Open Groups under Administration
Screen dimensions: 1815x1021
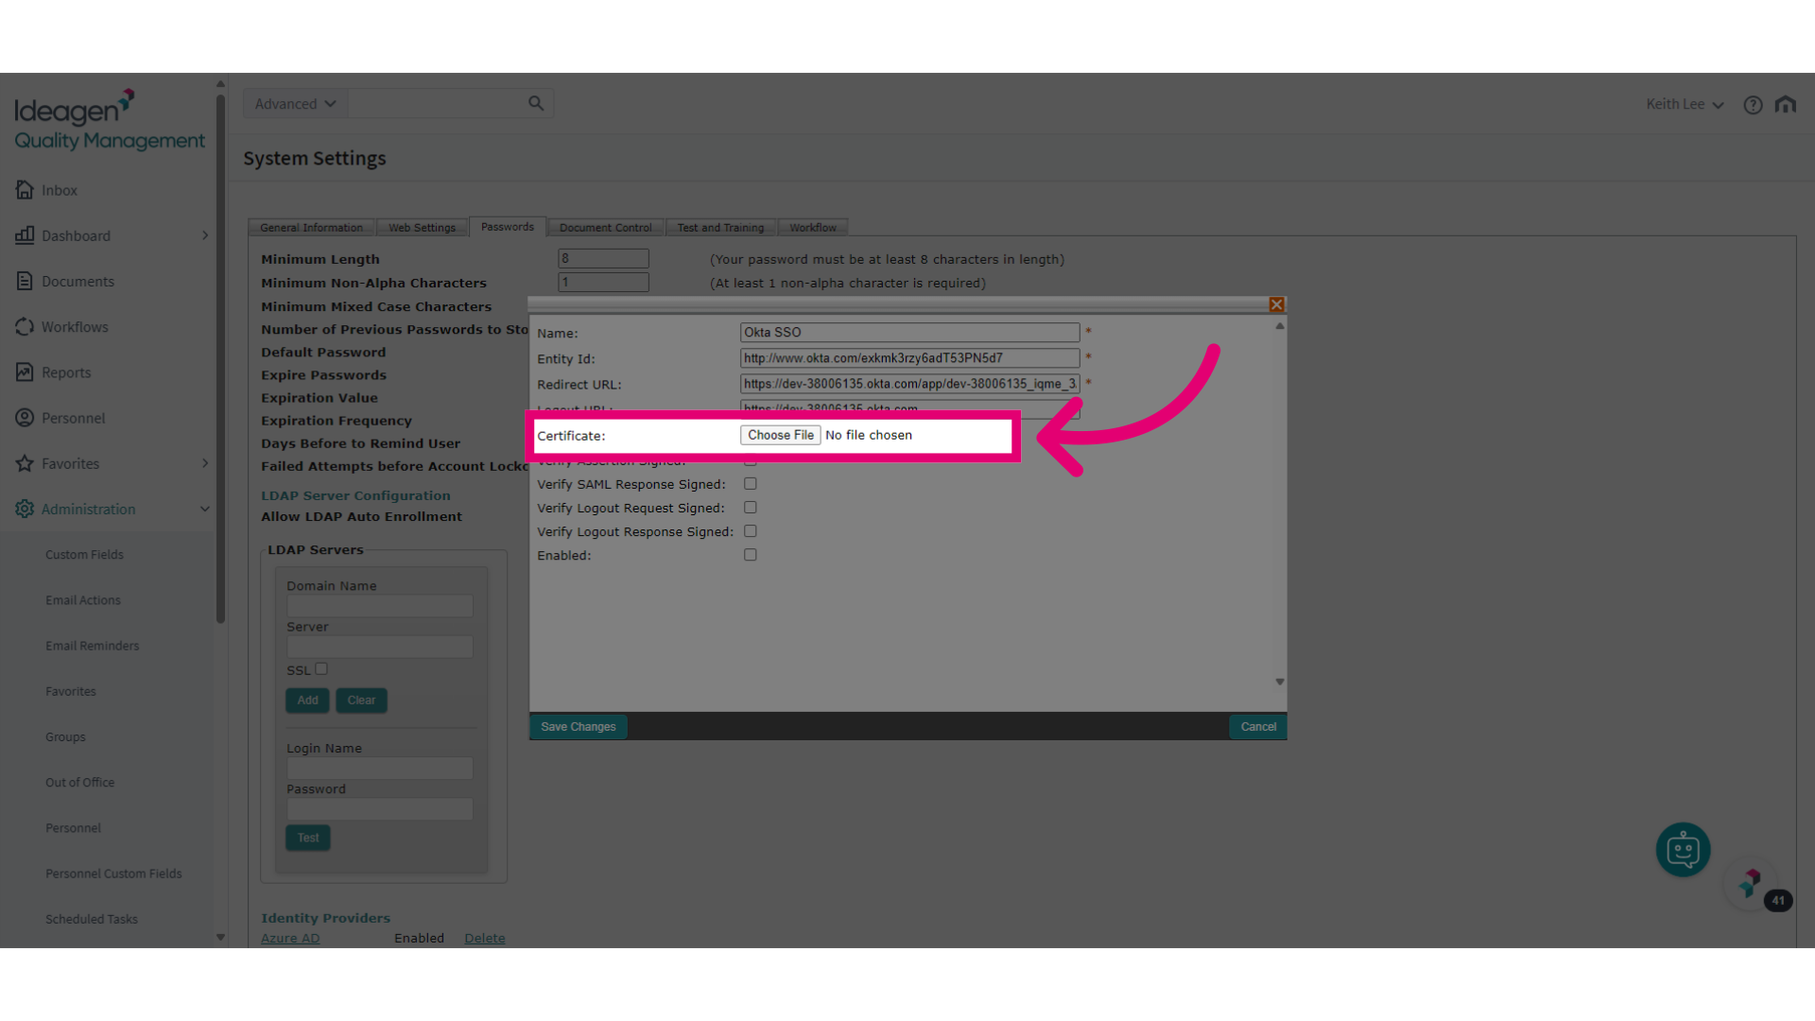65,737
